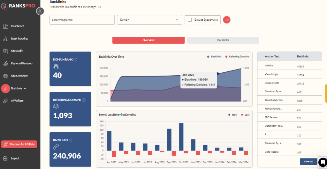Click the Go to Website anchor row
327x169 pixels.
coord(290,152)
